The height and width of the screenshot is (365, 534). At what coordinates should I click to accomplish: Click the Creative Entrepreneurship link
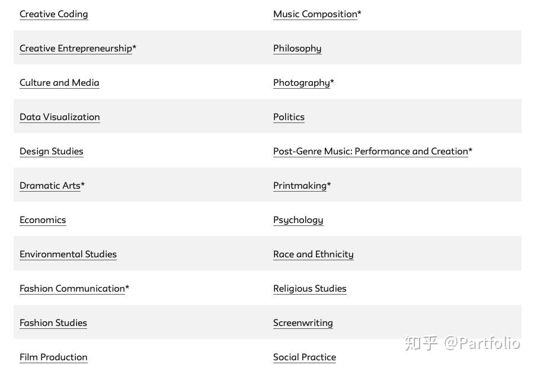coord(76,49)
